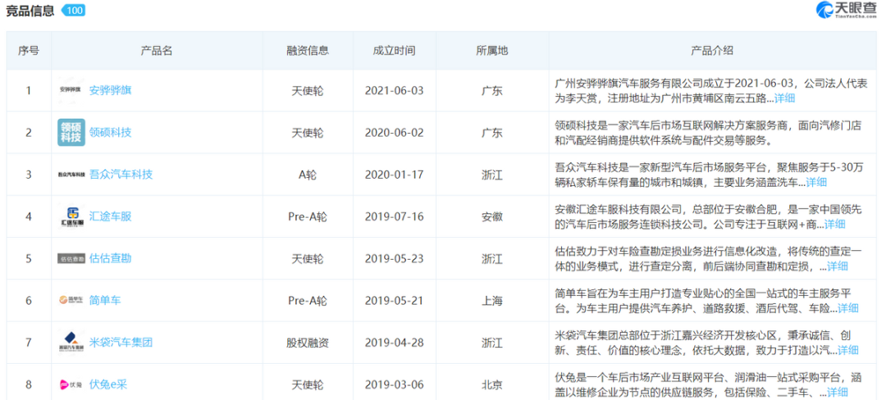Click the date 2019-03-06
Viewport: 886px width, 400px height.
click(x=394, y=384)
